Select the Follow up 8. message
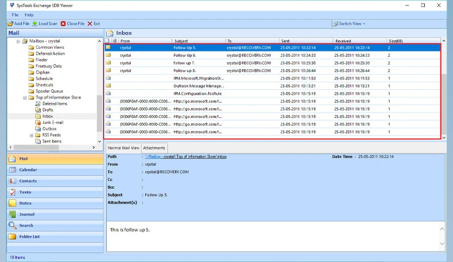Image resolution: width=453 pixels, height=262 pixels. (273, 71)
